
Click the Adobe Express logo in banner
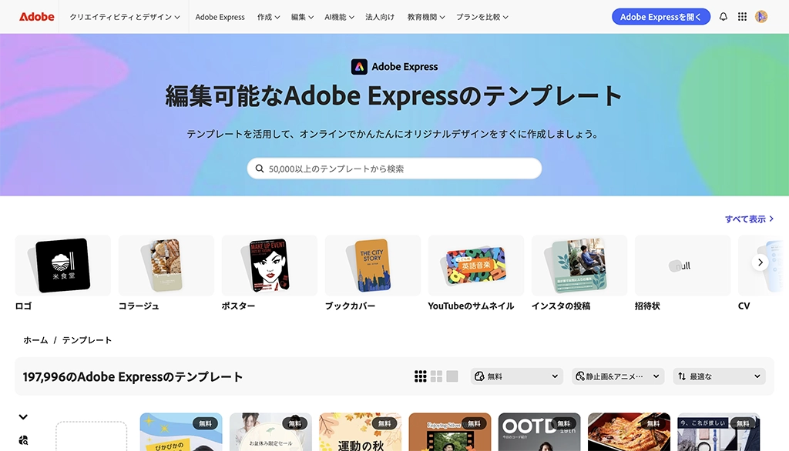pos(394,67)
